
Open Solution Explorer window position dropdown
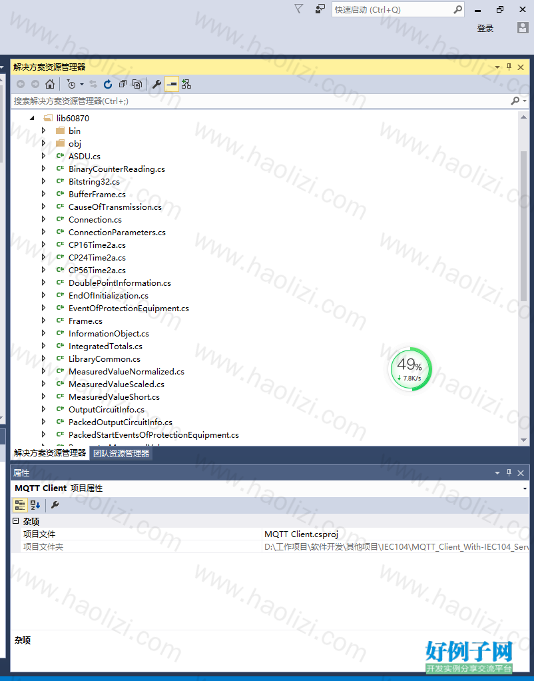497,67
